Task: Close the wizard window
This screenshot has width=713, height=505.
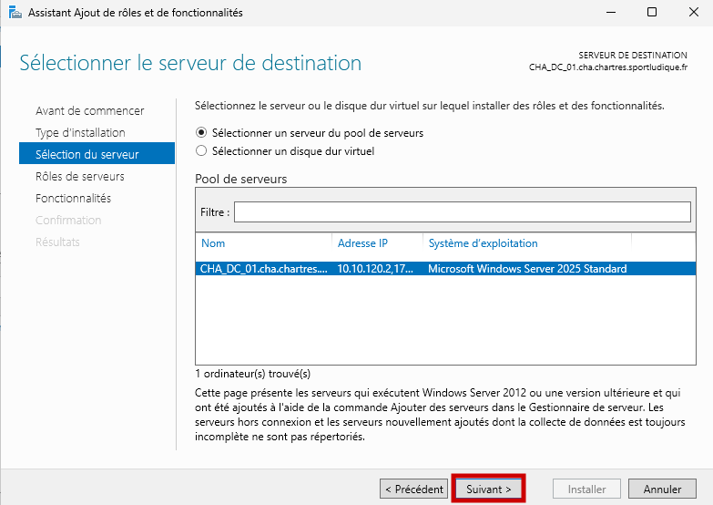Action: click(692, 13)
